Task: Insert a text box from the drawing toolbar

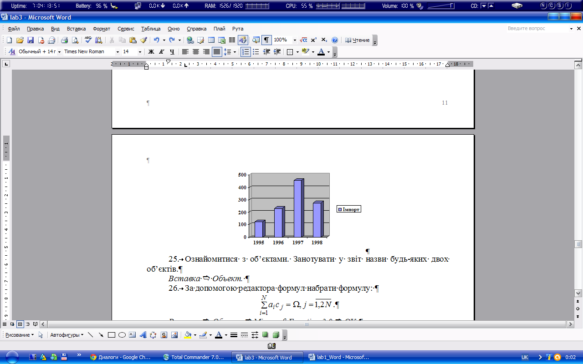Action: pos(132,335)
